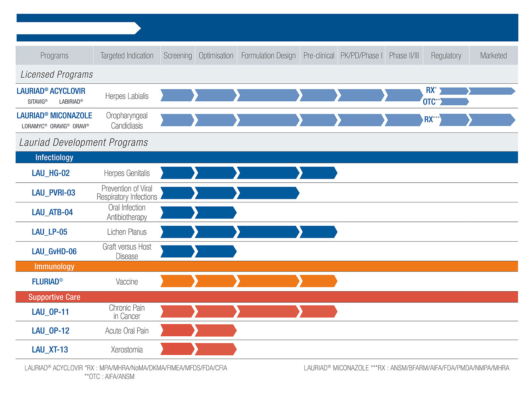Image resolution: width=531 pixels, height=414 pixels.
Task: Click the Formulation Design arrow for LAU_OP-11
Action: pyautogui.click(x=268, y=311)
